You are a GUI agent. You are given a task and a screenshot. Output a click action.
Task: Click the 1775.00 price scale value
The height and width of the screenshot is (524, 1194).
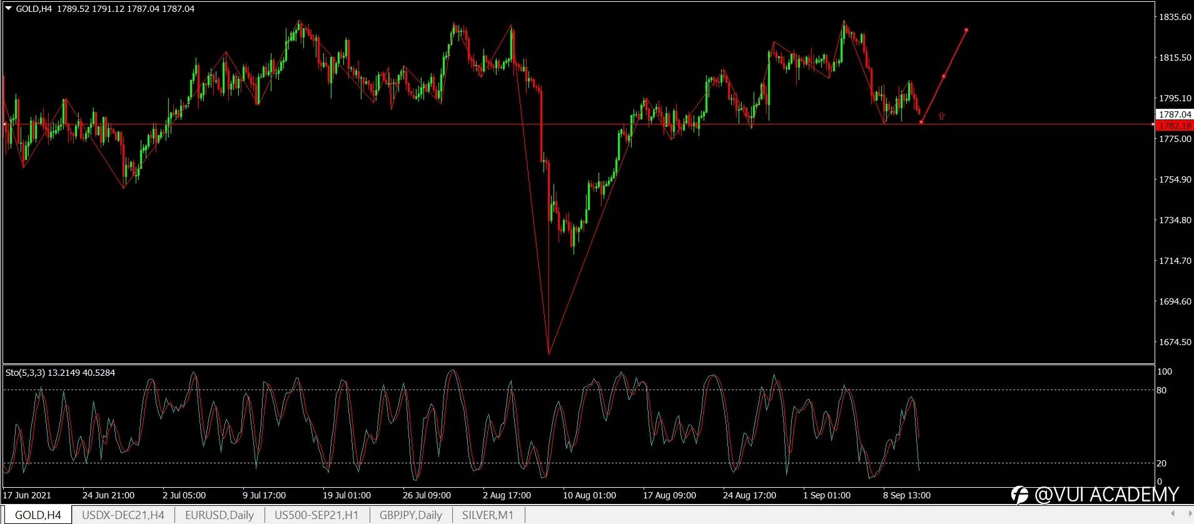pyautogui.click(x=1175, y=139)
